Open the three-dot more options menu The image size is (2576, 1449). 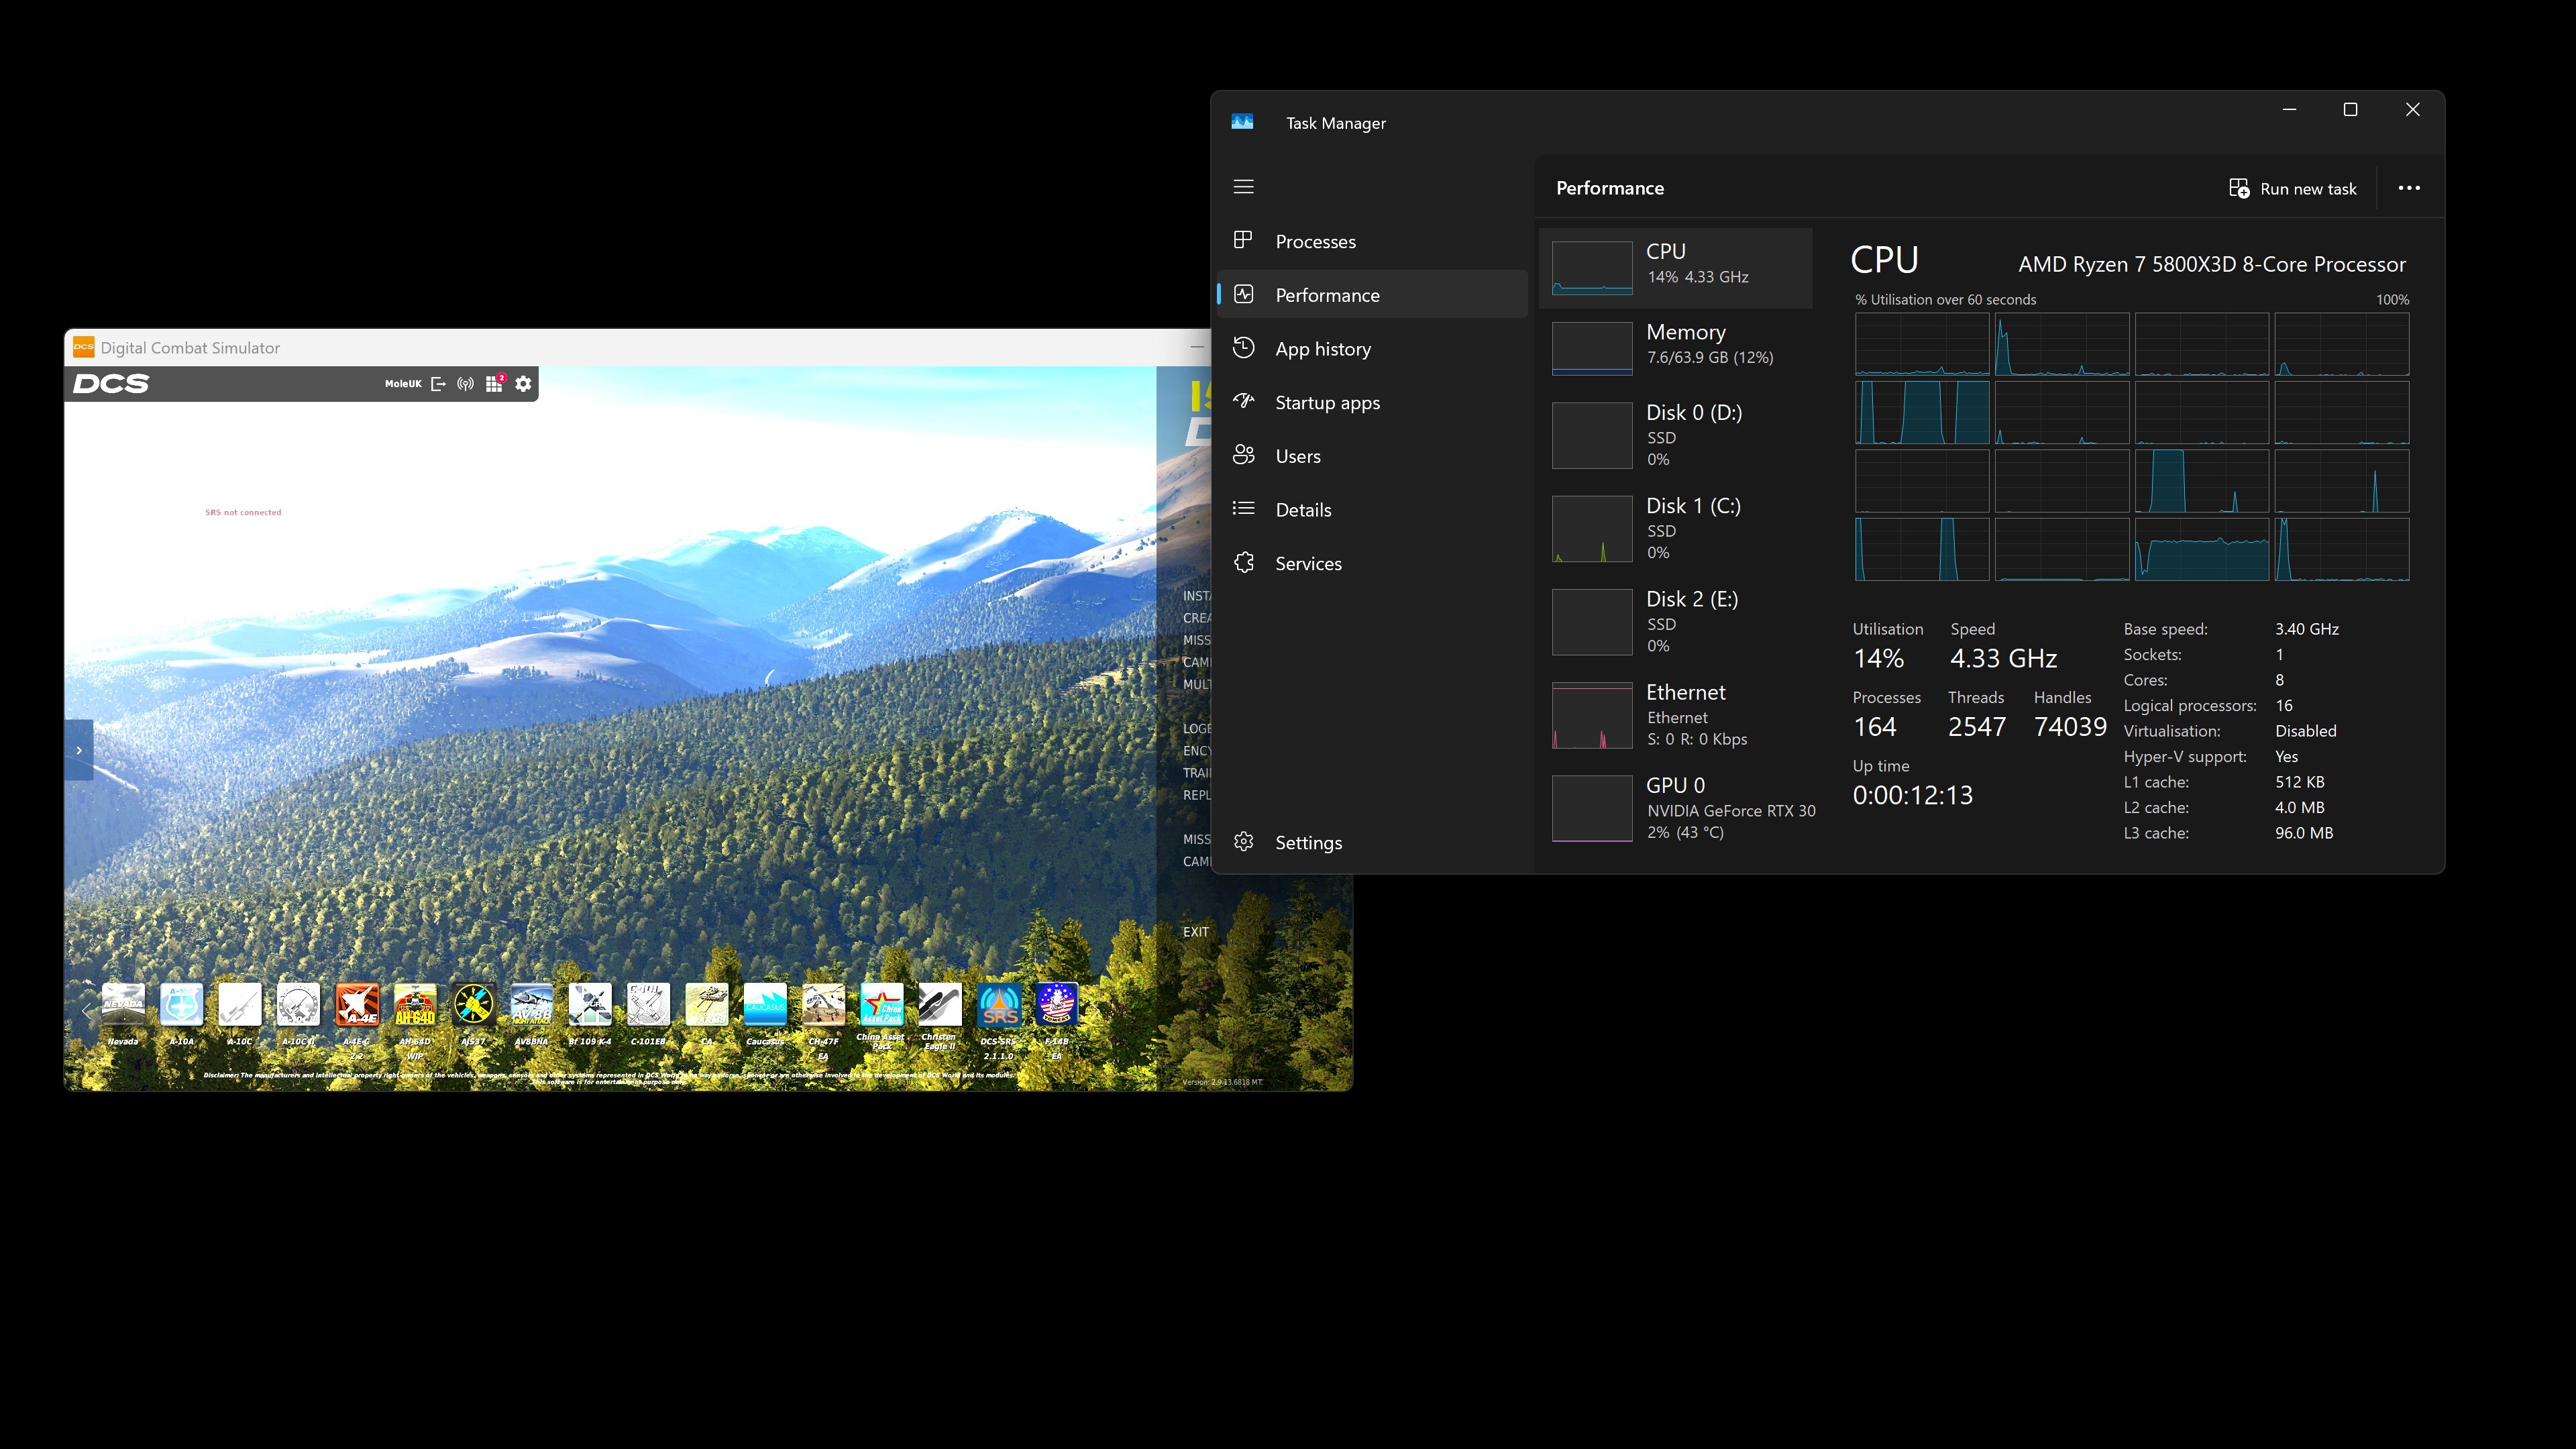coord(2409,188)
